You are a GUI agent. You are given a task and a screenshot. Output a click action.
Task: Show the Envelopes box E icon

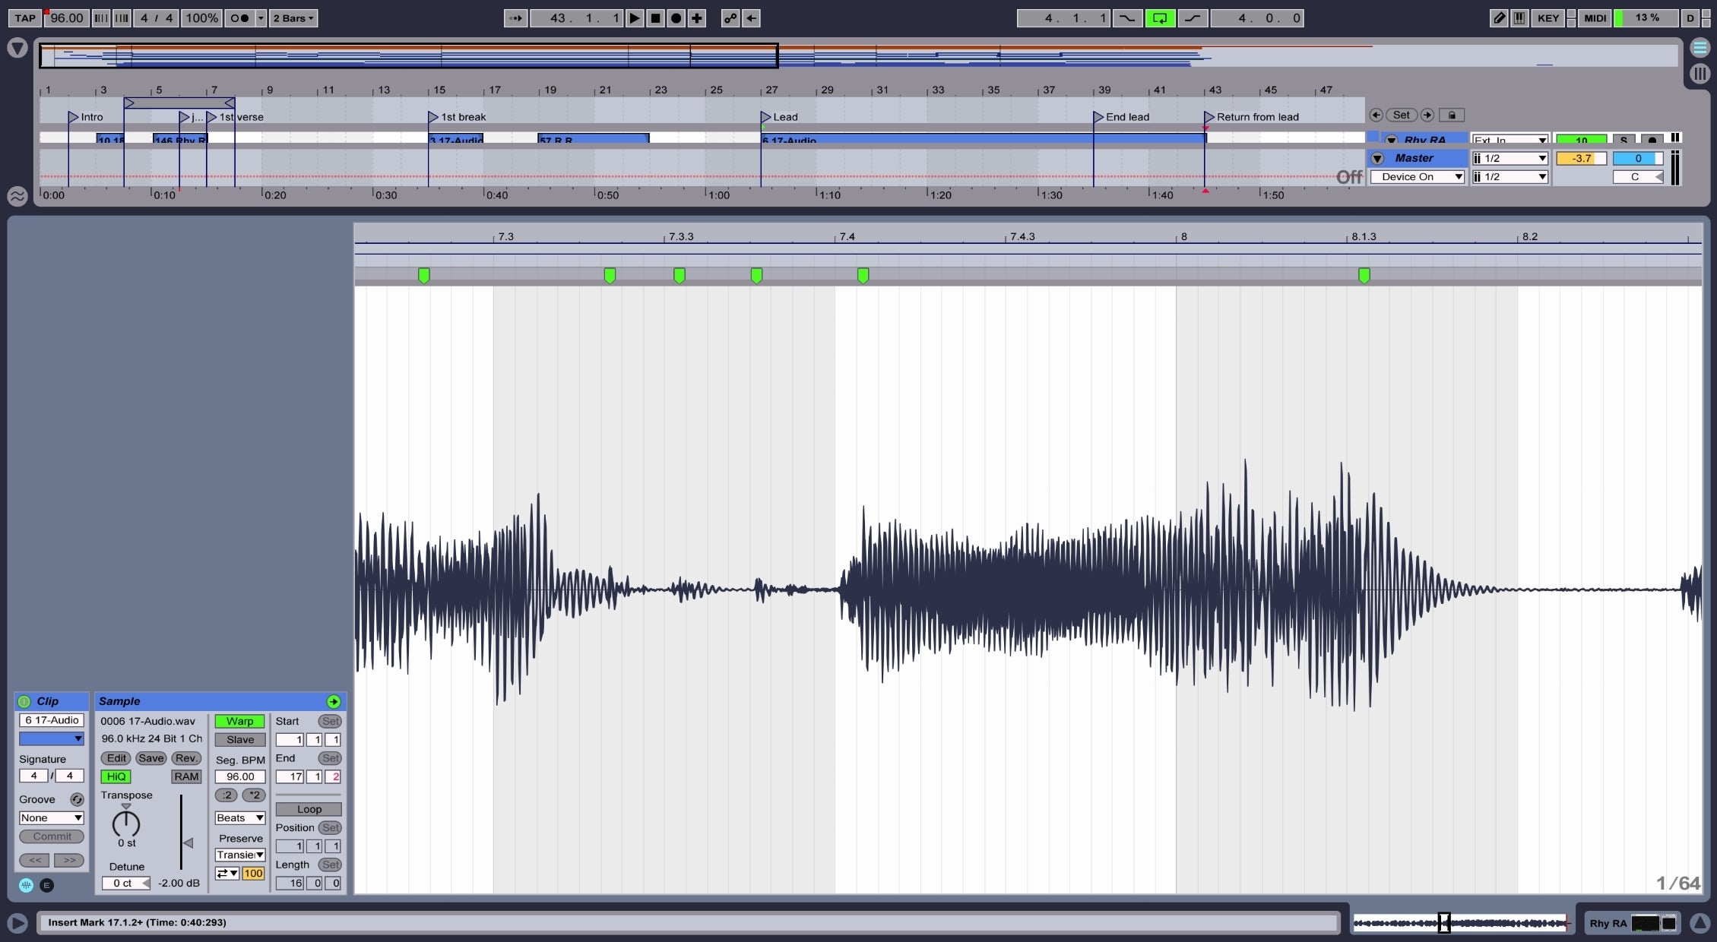tap(46, 885)
